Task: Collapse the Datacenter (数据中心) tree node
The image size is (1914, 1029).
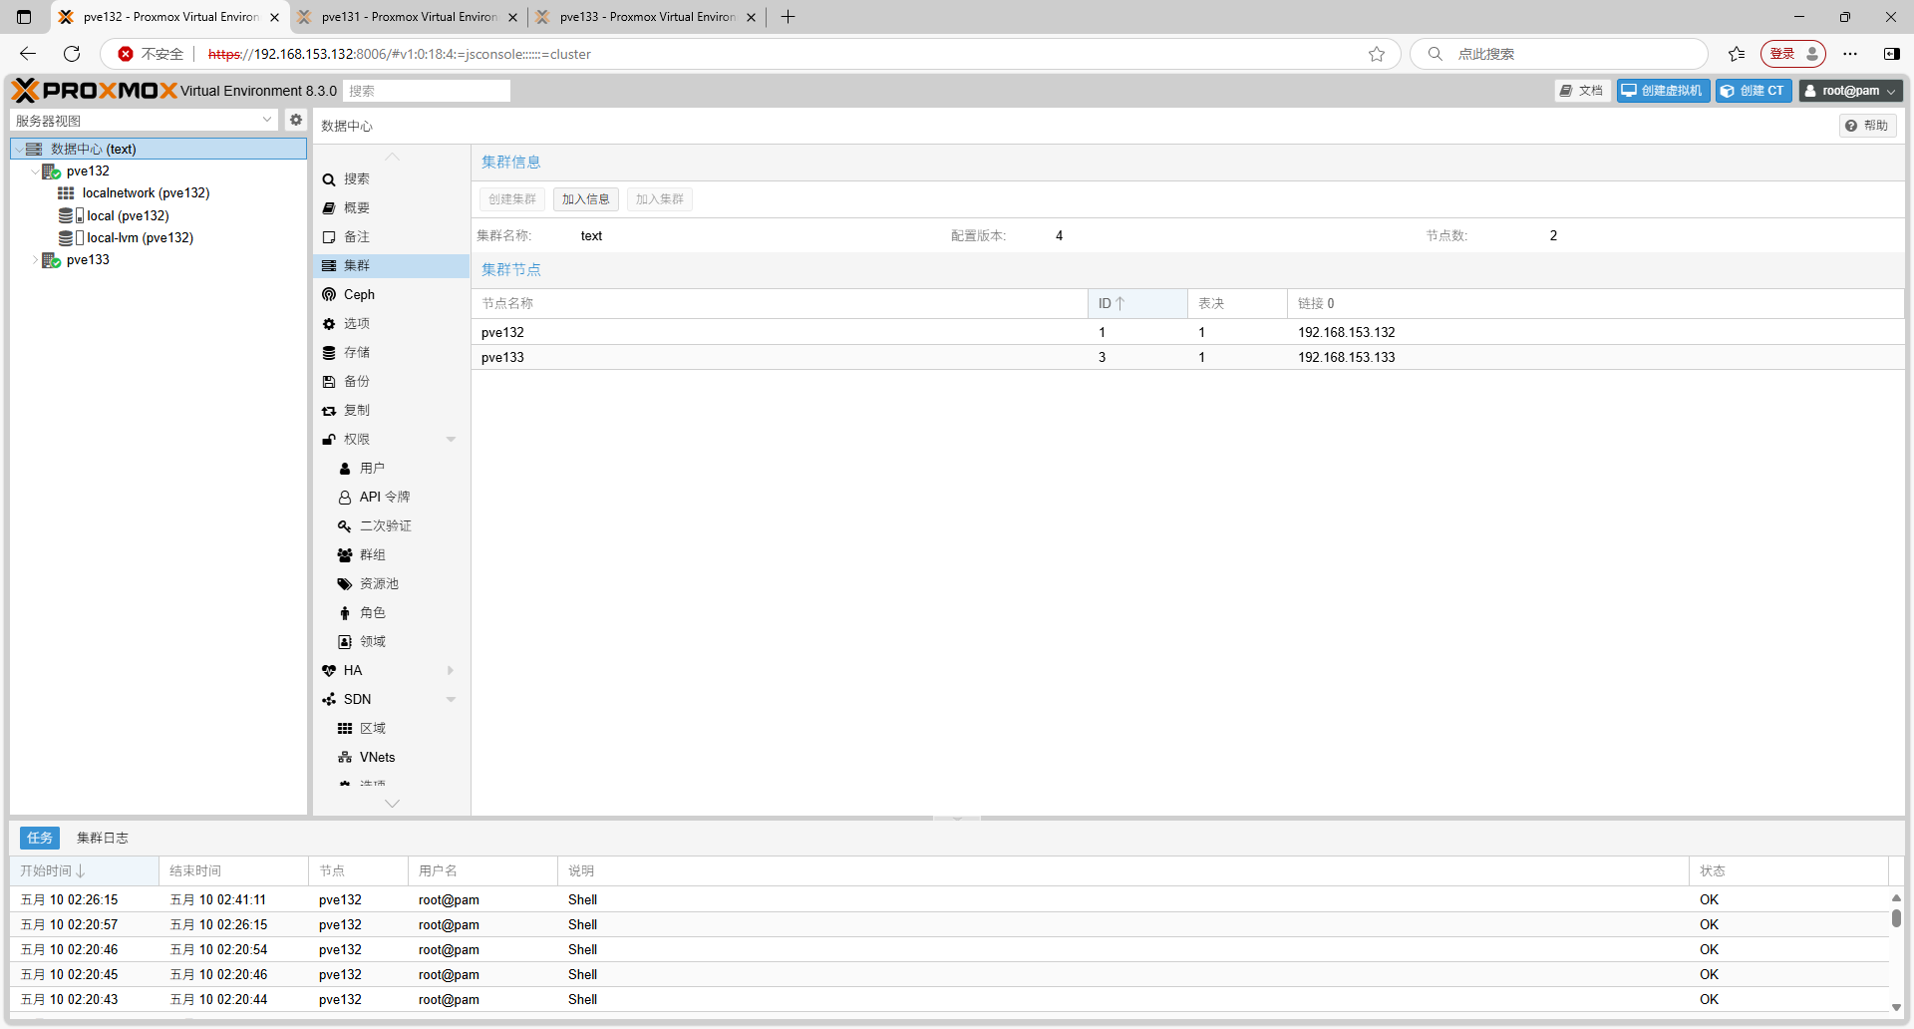Action: (19, 150)
